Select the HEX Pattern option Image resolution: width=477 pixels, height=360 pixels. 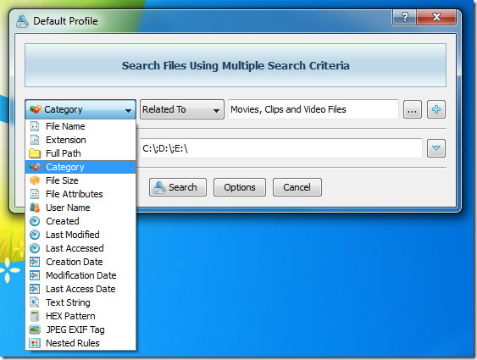[x=80, y=316]
